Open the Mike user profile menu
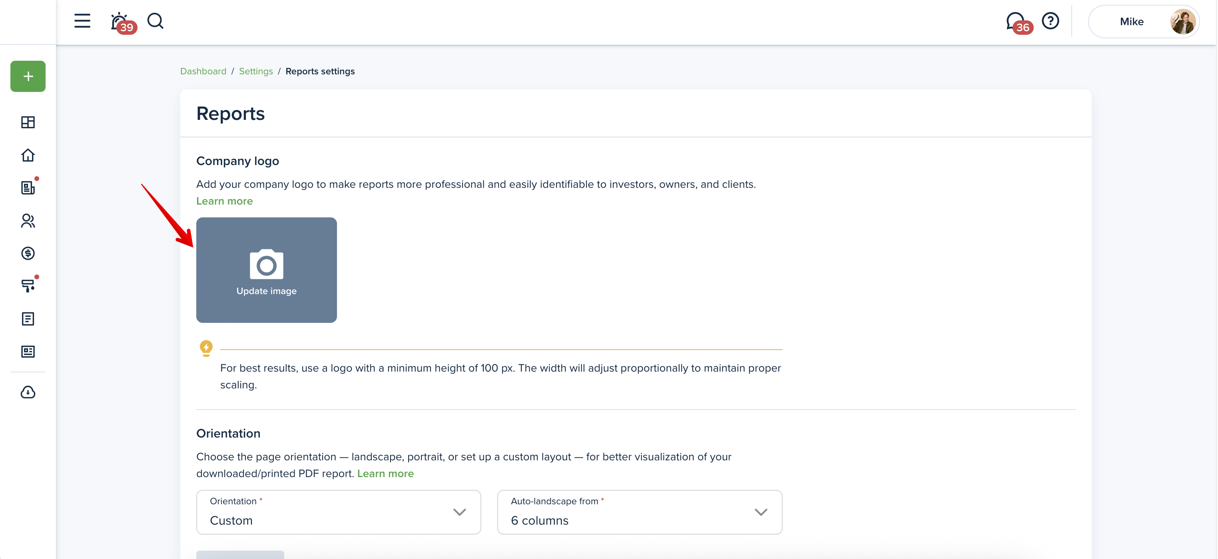This screenshot has width=1218, height=559. 1143,22
